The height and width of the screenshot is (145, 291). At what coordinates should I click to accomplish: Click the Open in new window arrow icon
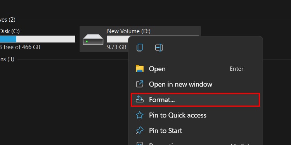[x=140, y=84]
